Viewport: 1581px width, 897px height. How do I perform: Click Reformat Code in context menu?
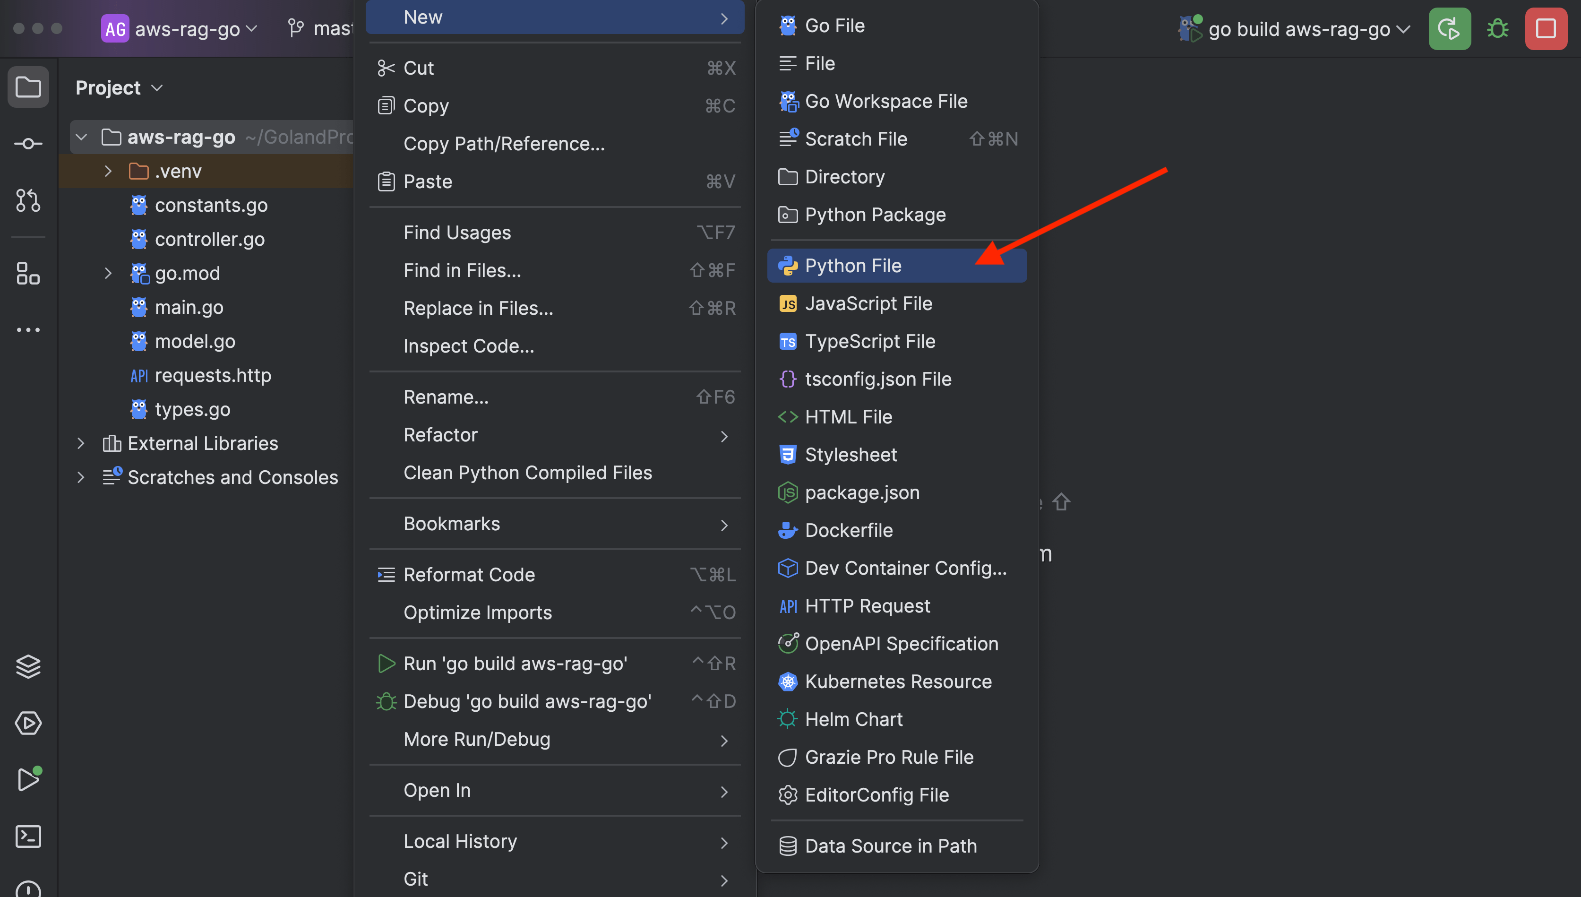[469, 574]
